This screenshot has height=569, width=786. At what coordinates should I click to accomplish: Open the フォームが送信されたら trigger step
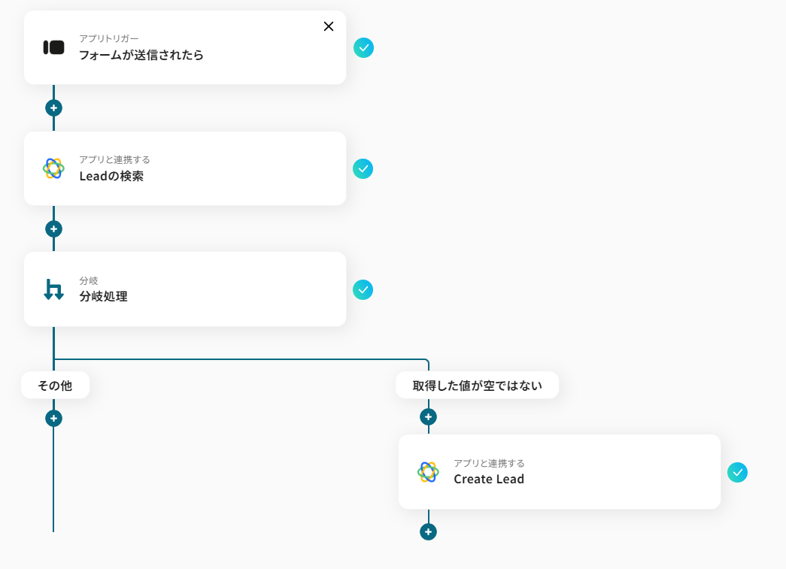[185, 47]
